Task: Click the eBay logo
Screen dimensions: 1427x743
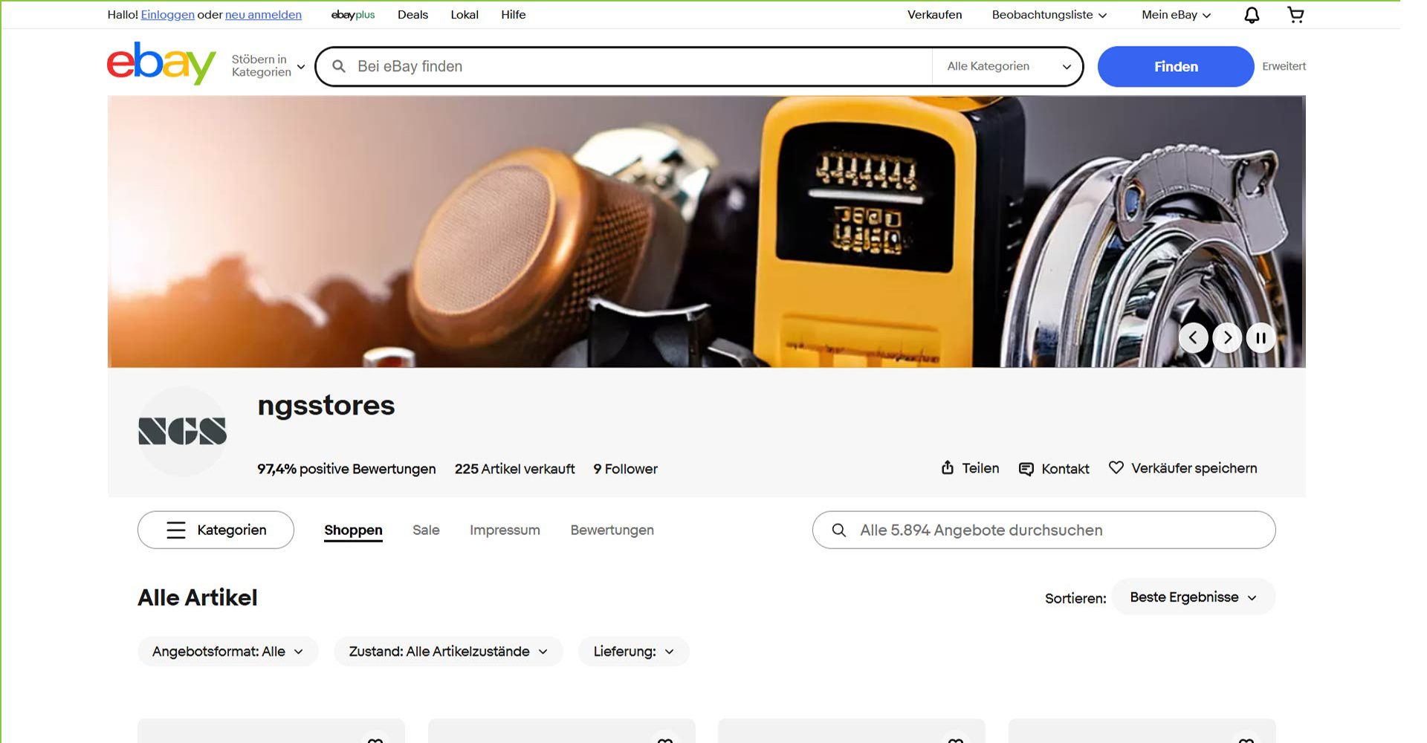Action: [x=161, y=64]
